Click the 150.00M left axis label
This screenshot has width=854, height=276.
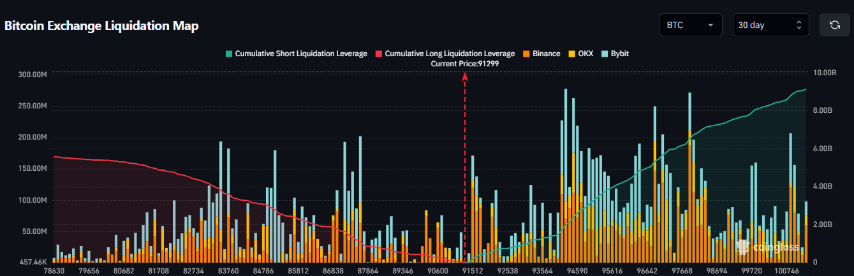pos(33,169)
